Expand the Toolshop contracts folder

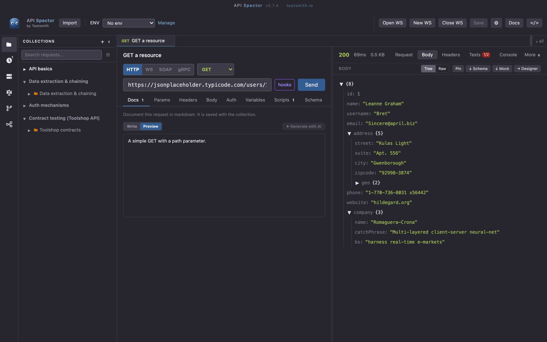[x=29, y=130]
